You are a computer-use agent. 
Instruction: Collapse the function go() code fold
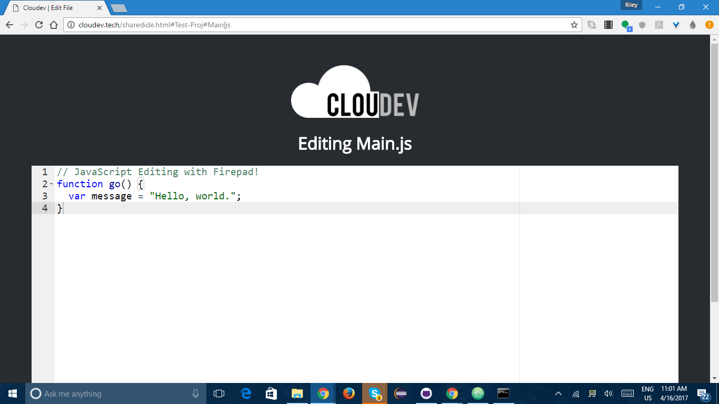pyautogui.click(x=51, y=184)
